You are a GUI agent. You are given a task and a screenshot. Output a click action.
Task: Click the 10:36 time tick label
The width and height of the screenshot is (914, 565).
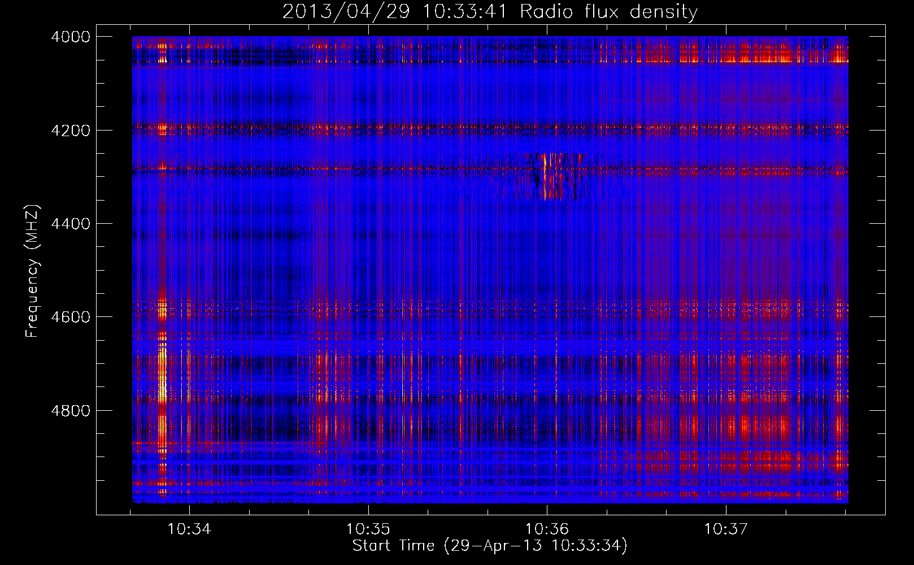(547, 529)
